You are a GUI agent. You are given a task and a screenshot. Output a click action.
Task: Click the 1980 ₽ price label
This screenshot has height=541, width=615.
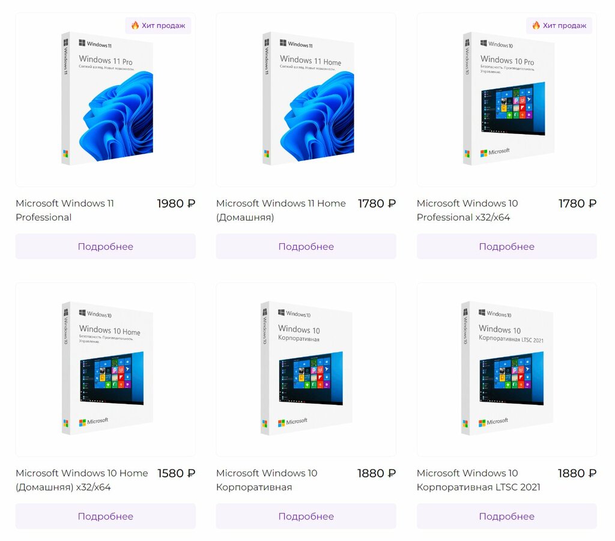tap(176, 204)
